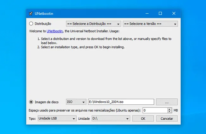Select the Imagem de disco radio button
The image size is (206, 134).
pos(31,102)
